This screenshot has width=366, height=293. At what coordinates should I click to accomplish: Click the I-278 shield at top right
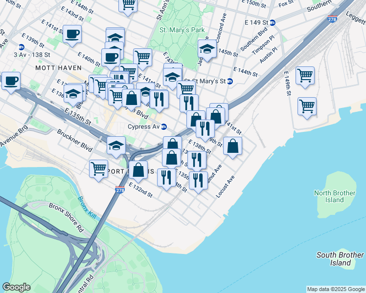332,19
